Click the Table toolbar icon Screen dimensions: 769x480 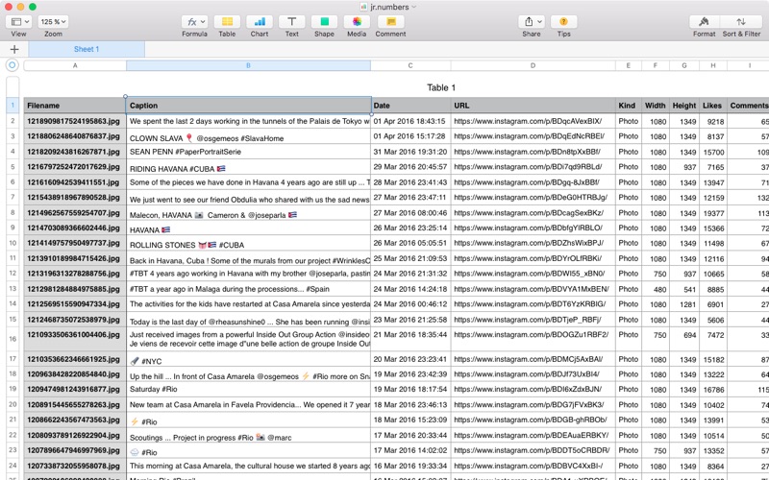227,21
